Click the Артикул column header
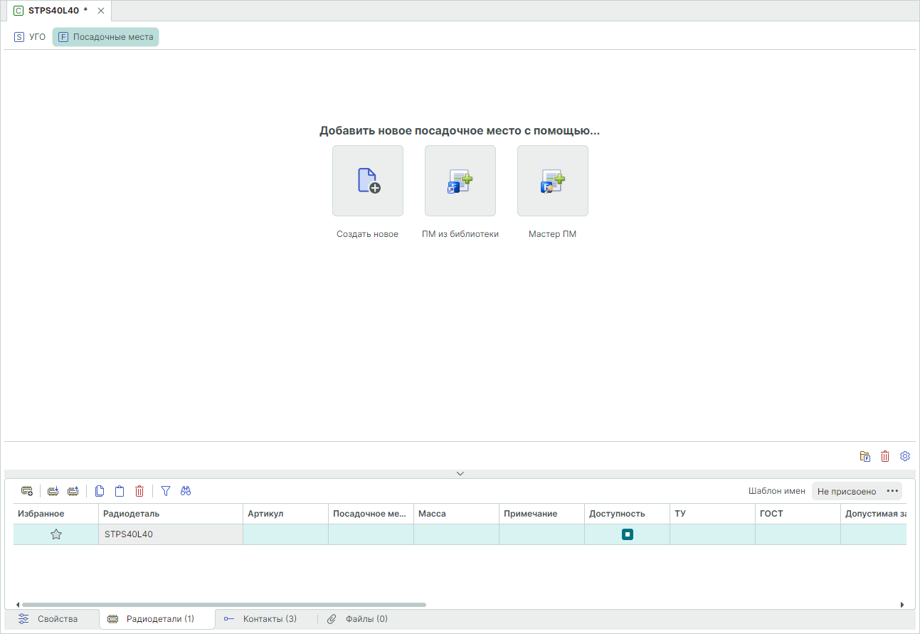This screenshot has height=634, width=920. [286, 514]
